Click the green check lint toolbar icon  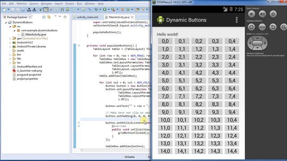74,9
